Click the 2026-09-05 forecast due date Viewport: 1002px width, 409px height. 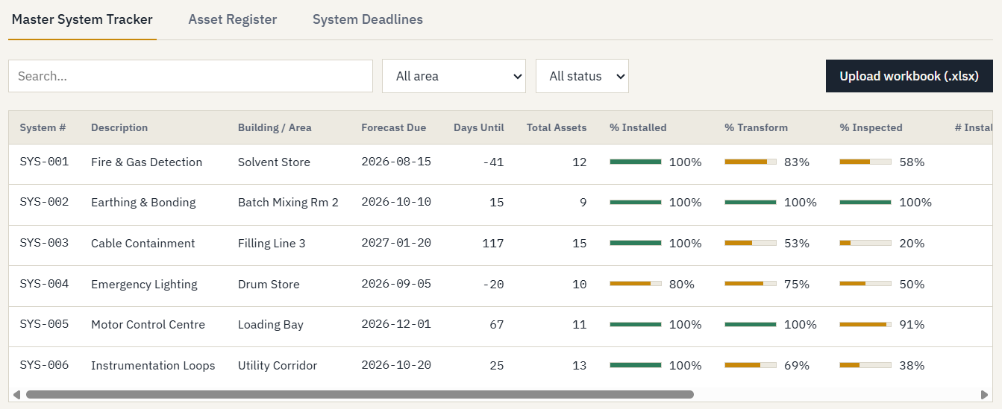[396, 284]
